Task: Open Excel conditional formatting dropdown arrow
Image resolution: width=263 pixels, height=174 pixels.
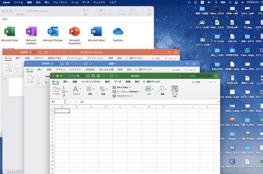Action: click(130, 87)
